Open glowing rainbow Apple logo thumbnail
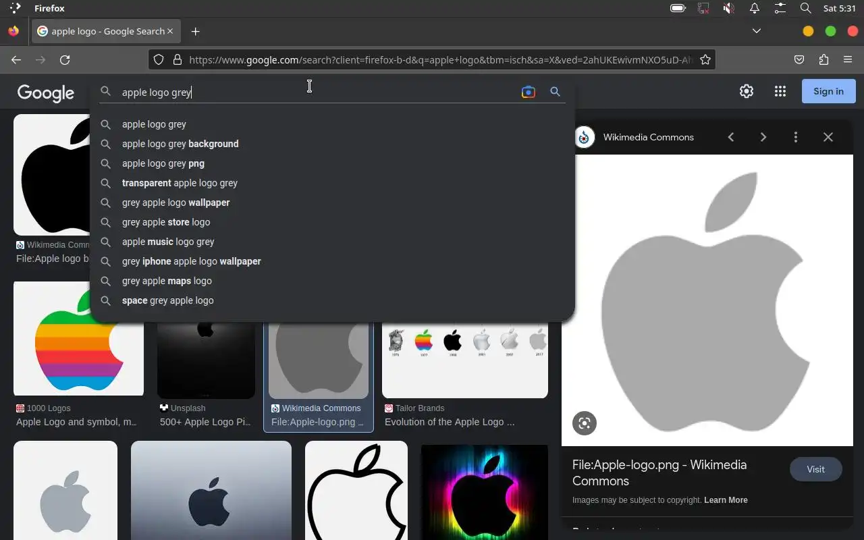 tap(485, 492)
